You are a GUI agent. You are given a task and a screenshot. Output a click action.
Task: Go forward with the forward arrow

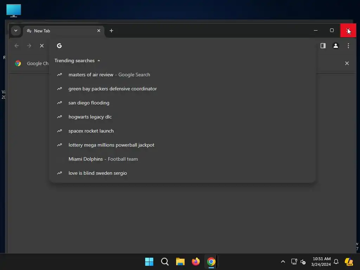(x=29, y=46)
